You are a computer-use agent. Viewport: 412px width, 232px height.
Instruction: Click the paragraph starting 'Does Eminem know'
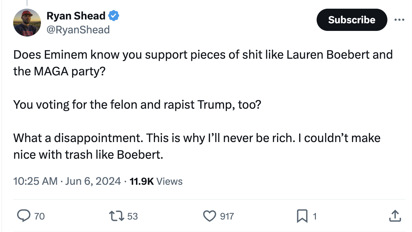pos(203,63)
